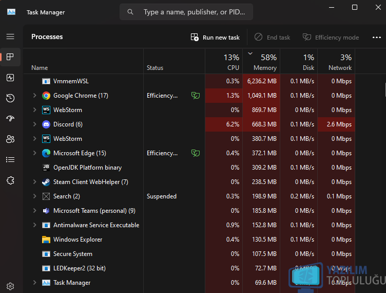Image resolution: width=386 pixels, height=293 pixels.
Task: Click the 1,049.1 MB Chrome memory cell
Action: [x=261, y=96]
